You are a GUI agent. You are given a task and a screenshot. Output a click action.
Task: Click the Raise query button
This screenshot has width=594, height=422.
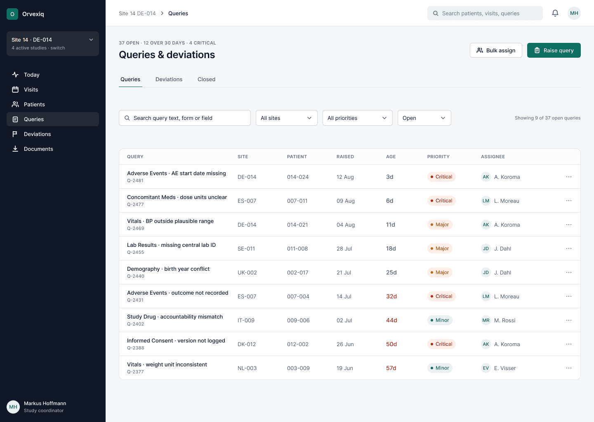point(554,50)
